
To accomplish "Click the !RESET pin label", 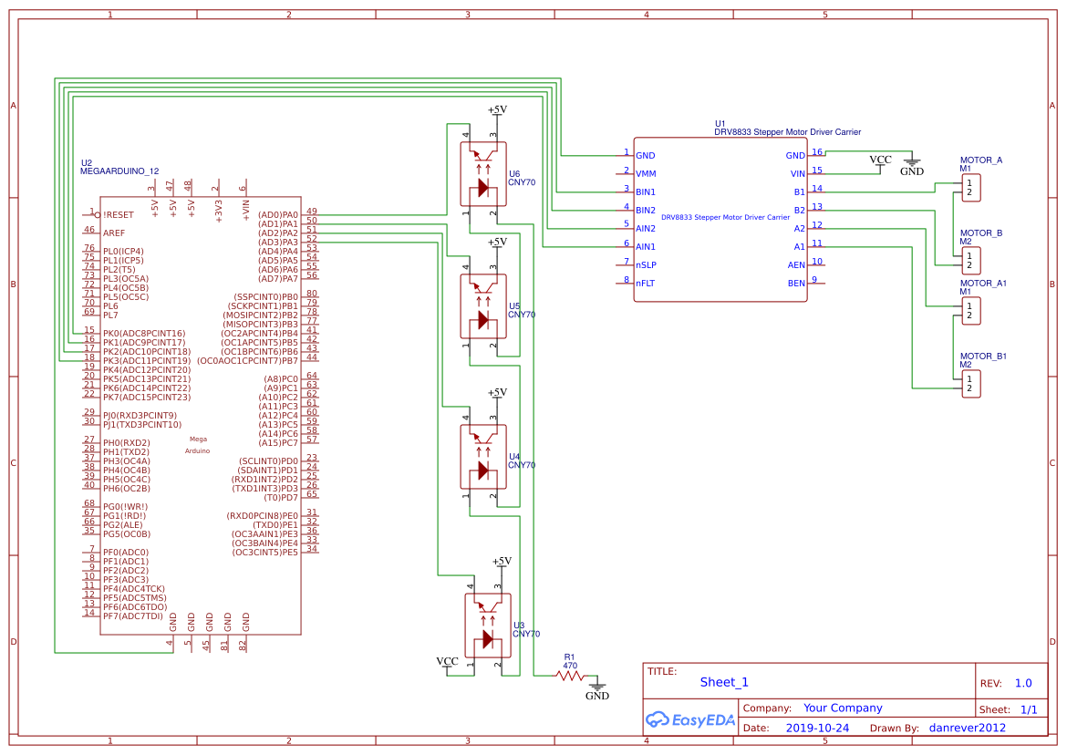I will click(119, 215).
